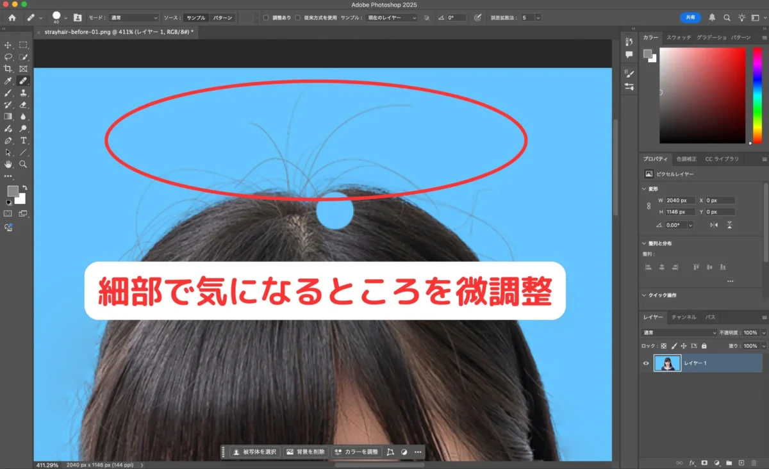Image resolution: width=769 pixels, height=469 pixels.
Task: Select the Move tool
Action: coord(8,45)
